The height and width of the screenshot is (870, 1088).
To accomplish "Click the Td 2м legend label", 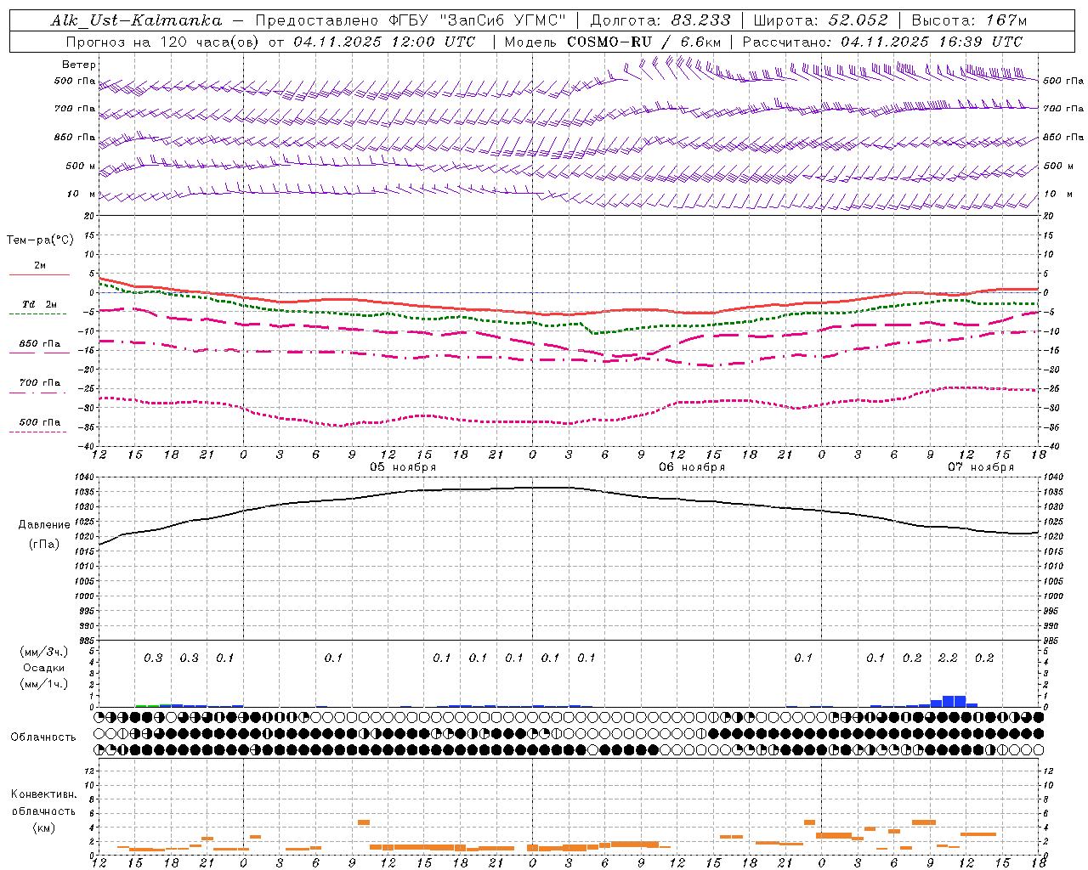I will [40, 304].
